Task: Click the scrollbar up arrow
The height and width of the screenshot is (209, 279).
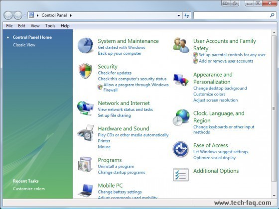Action: click(274, 32)
